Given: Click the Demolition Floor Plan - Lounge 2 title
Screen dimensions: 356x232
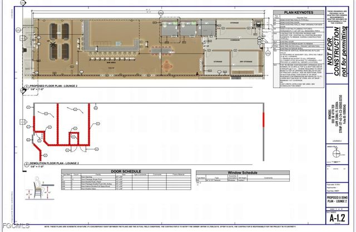Looking at the screenshot, I should coord(56,164).
